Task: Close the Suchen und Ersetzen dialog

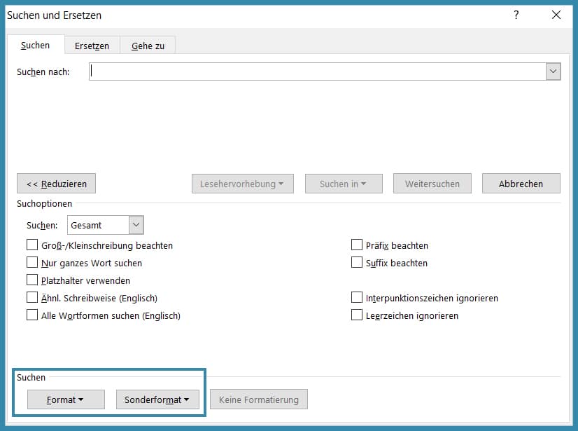Action: point(556,15)
